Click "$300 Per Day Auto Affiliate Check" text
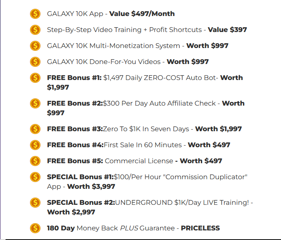The image size is (281, 240). pos(160,103)
